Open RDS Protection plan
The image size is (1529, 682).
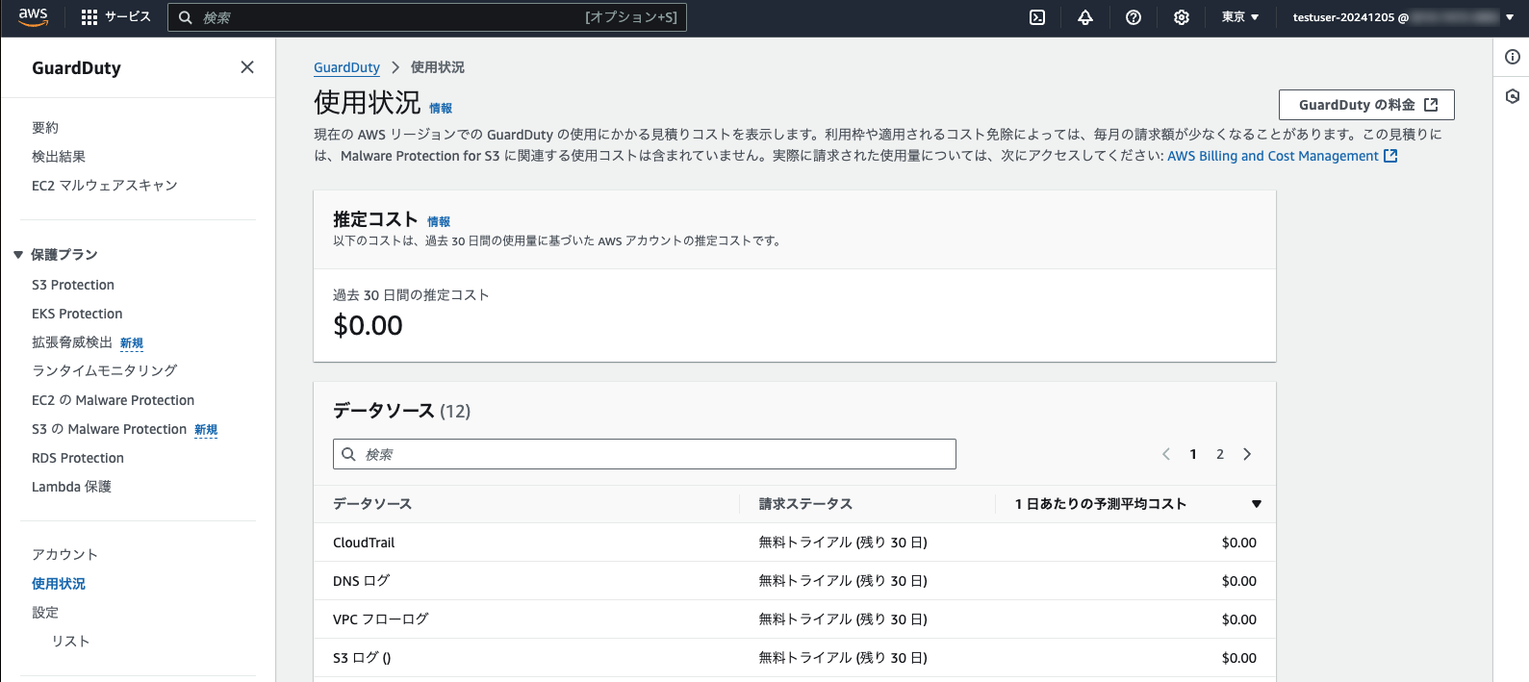pyautogui.click(x=78, y=458)
